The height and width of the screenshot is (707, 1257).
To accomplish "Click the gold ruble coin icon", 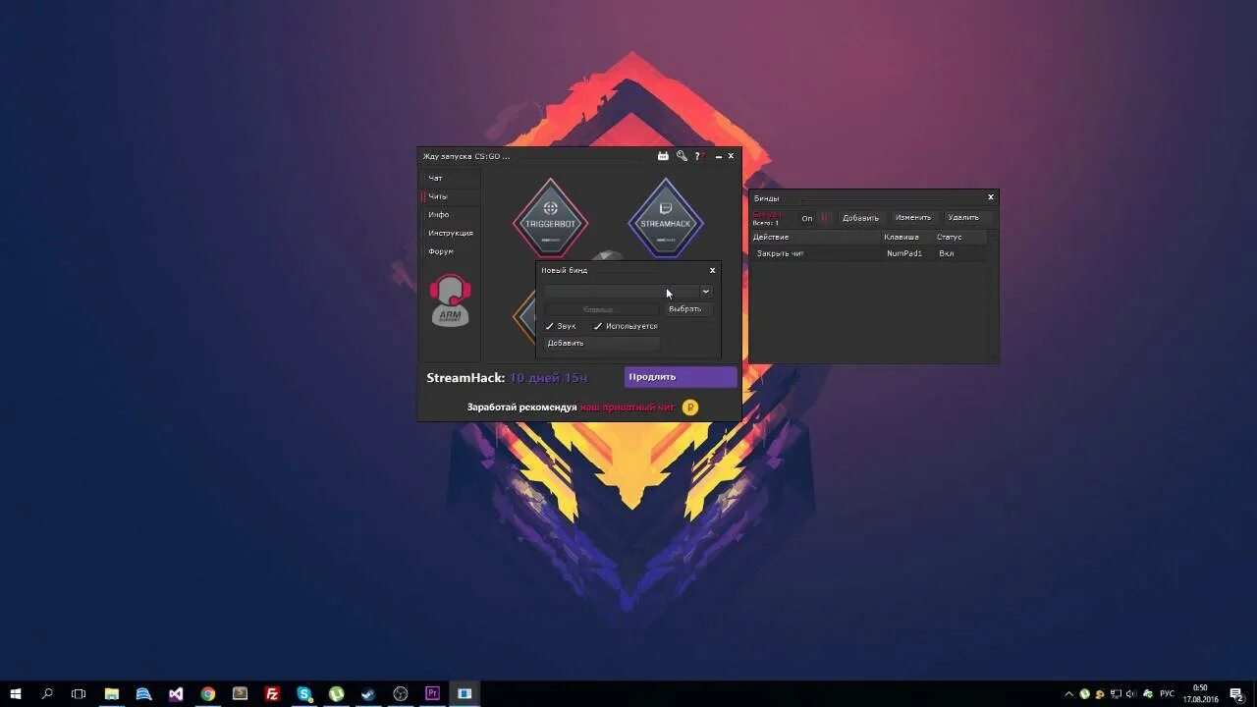I will 690,407.
